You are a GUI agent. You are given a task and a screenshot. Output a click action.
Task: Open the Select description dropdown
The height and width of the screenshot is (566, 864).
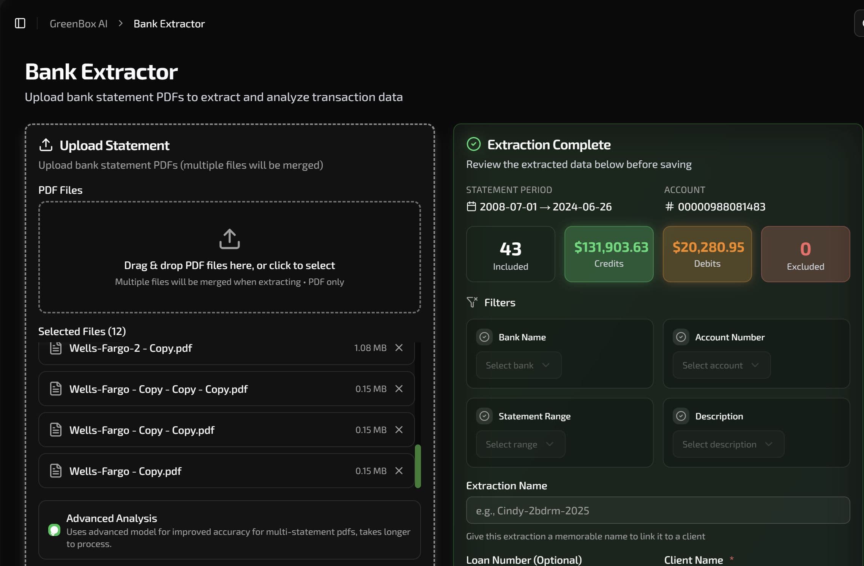[728, 444]
